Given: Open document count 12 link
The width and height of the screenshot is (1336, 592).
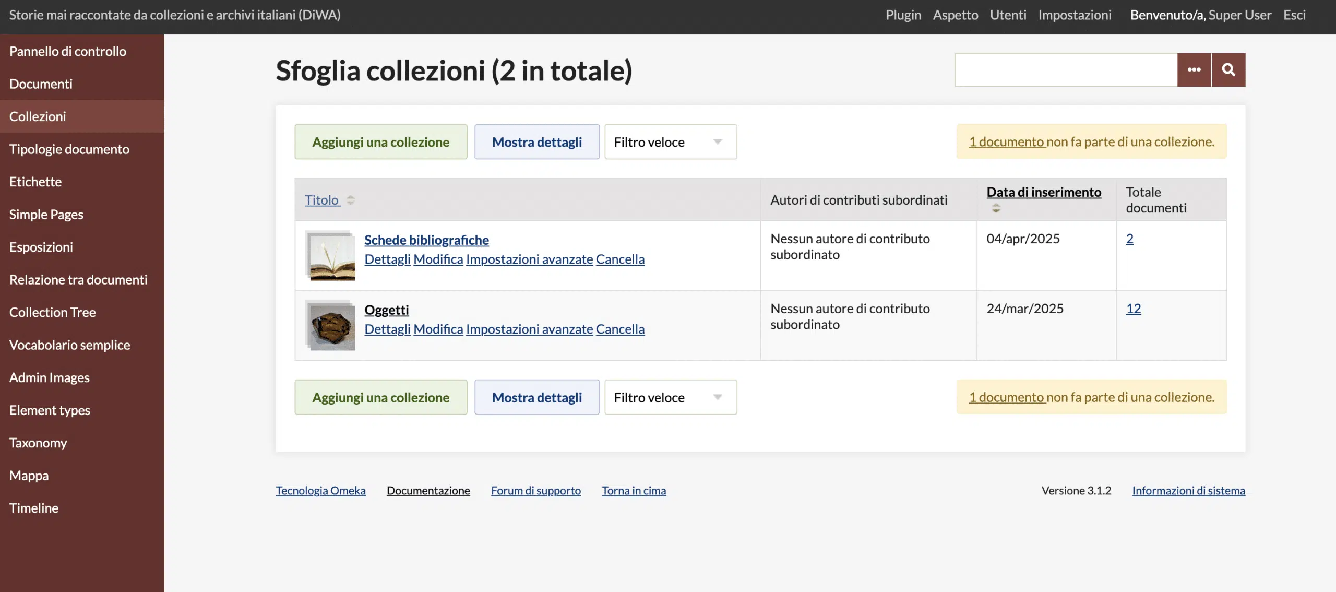Looking at the screenshot, I should (x=1134, y=309).
